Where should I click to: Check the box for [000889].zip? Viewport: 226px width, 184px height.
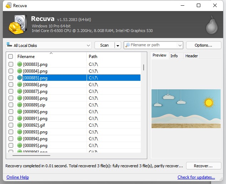(x=11, y=105)
